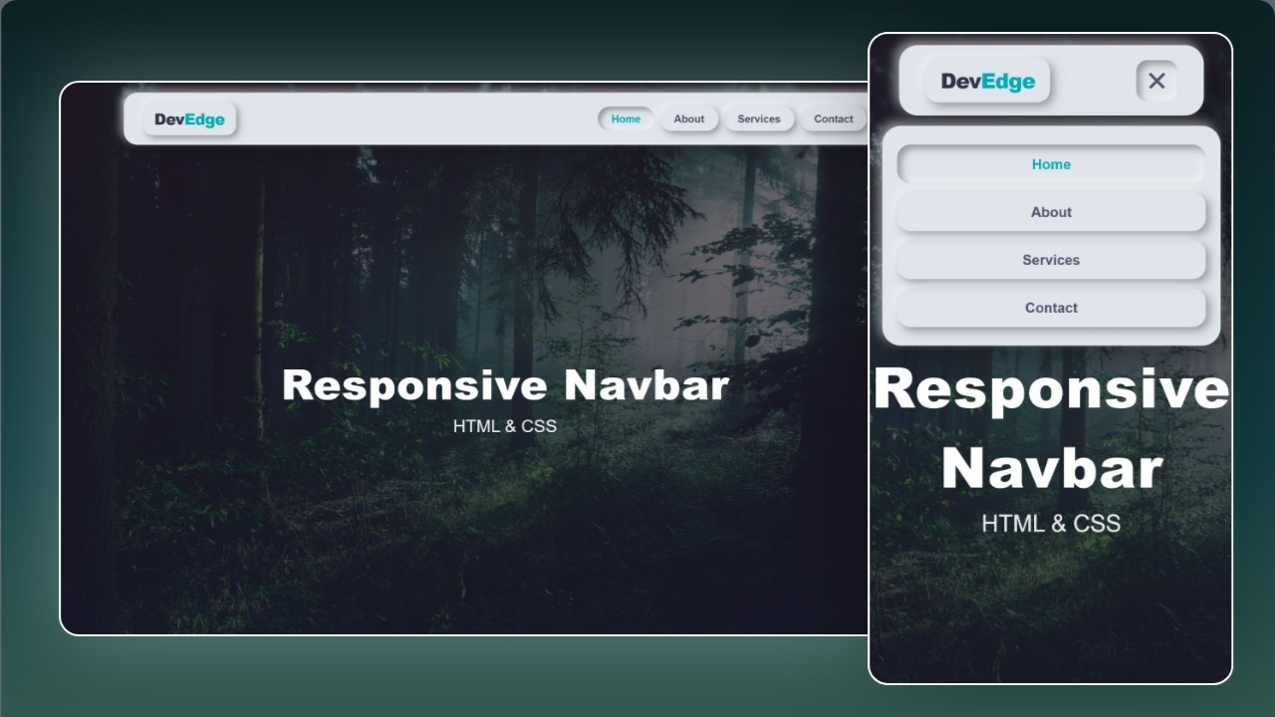
Task: Click the DevEdge logo in mobile navbar
Action: [x=987, y=81]
